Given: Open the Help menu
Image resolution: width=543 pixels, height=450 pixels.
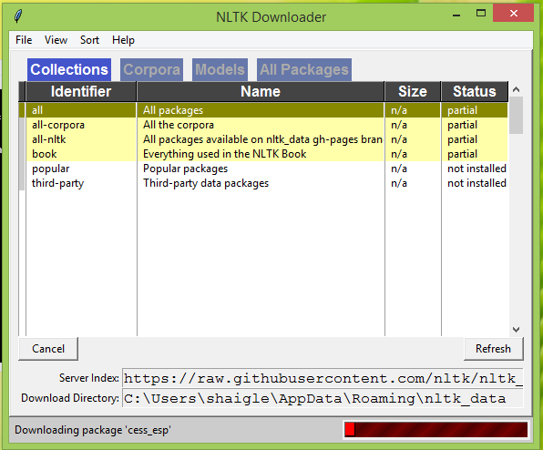Looking at the screenshot, I should [x=123, y=40].
